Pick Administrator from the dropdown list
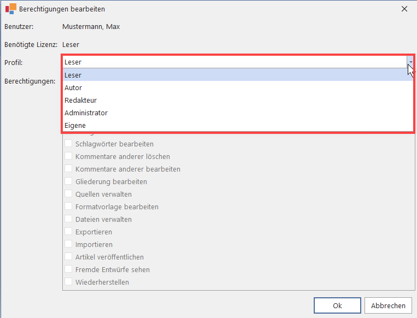 point(86,113)
